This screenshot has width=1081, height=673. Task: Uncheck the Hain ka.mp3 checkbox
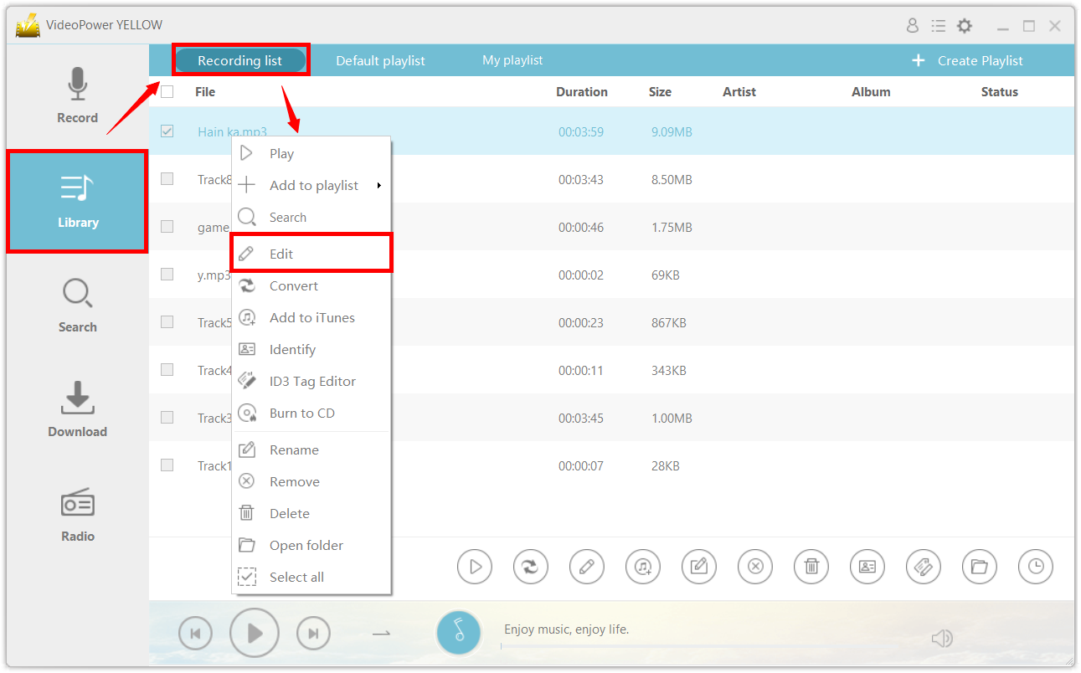point(167,131)
